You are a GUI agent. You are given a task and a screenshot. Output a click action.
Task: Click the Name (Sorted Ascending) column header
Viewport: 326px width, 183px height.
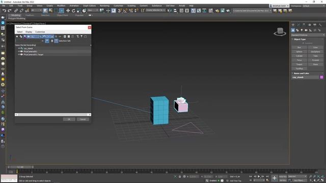click(25, 45)
